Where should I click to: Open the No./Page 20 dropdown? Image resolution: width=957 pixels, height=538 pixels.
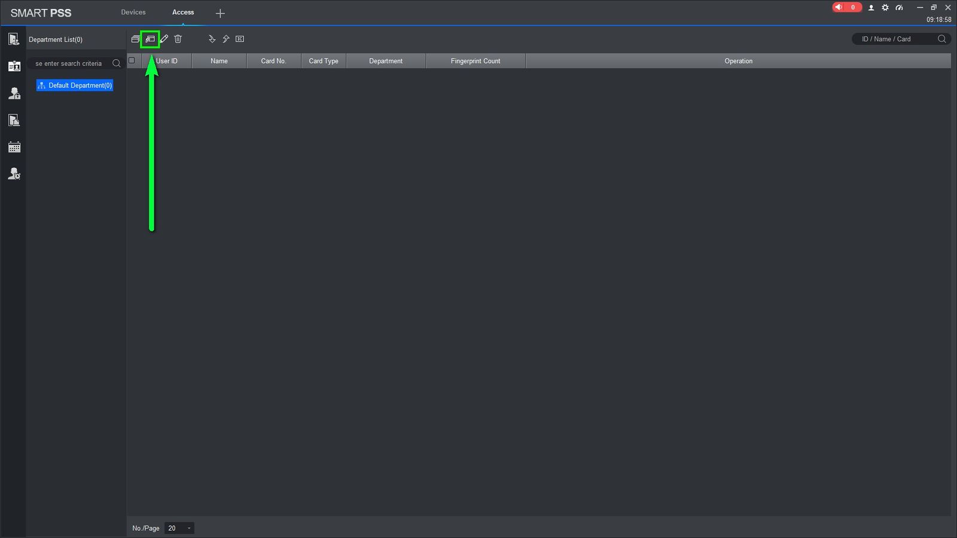coord(179,528)
